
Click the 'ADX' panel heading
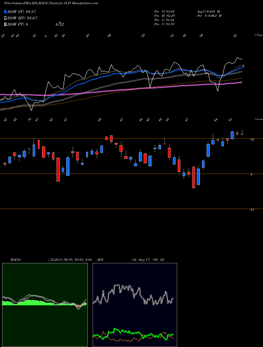(100, 260)
